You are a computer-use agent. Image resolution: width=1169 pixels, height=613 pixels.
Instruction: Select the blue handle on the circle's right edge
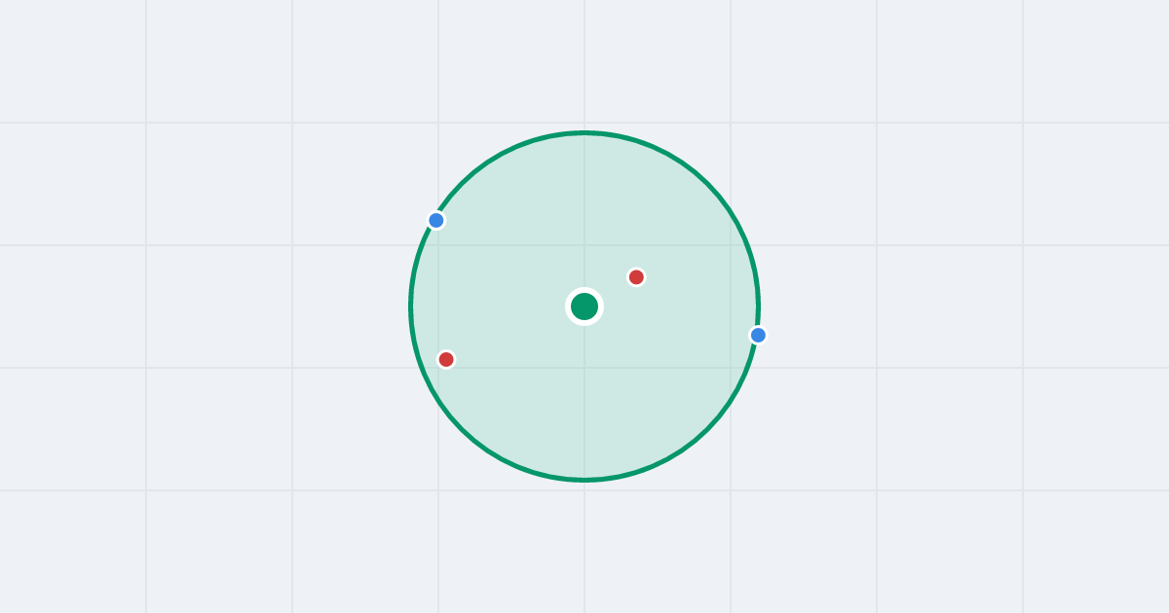click(758, 335)
